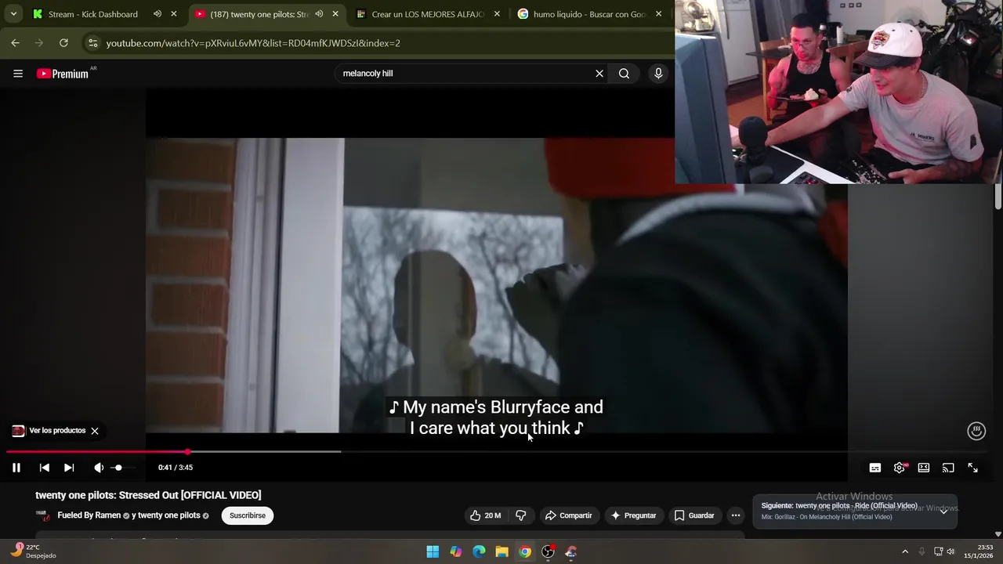Open weather widget showing 22°C Despejado

tap(33, 551)
